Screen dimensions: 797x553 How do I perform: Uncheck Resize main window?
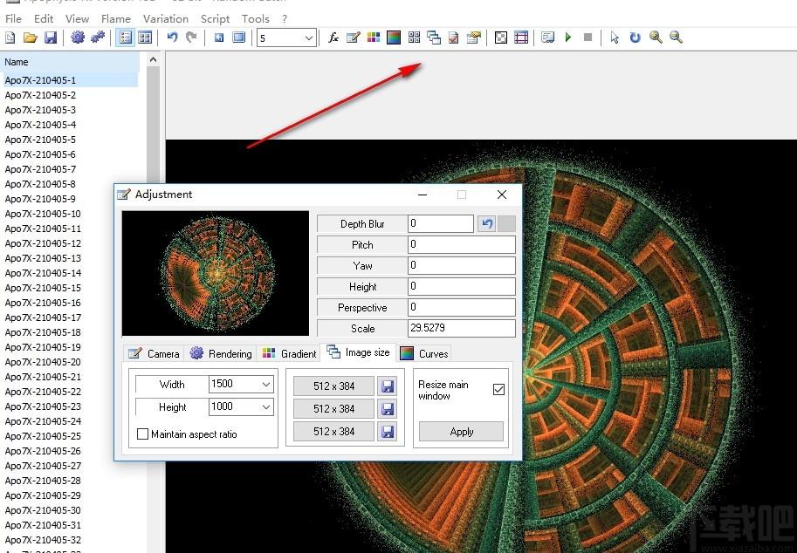tap(498, 390)
